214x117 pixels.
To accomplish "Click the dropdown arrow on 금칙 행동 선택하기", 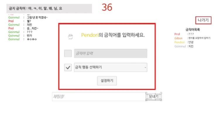I will click(x=145, y=67).
